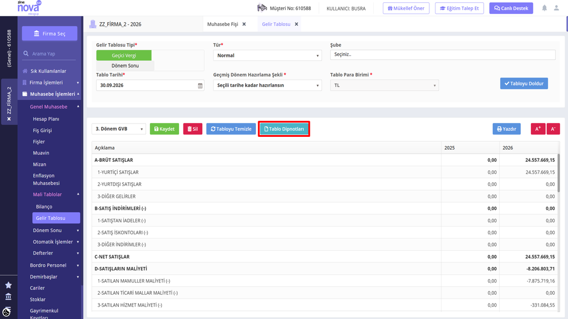Go to Fiş Girişi menu item
The width and height of the screenshot is (568, 319).
(42, 130)
